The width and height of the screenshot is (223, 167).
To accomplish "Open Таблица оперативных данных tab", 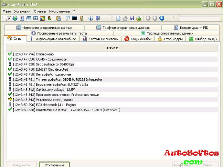I will (167, 33).
